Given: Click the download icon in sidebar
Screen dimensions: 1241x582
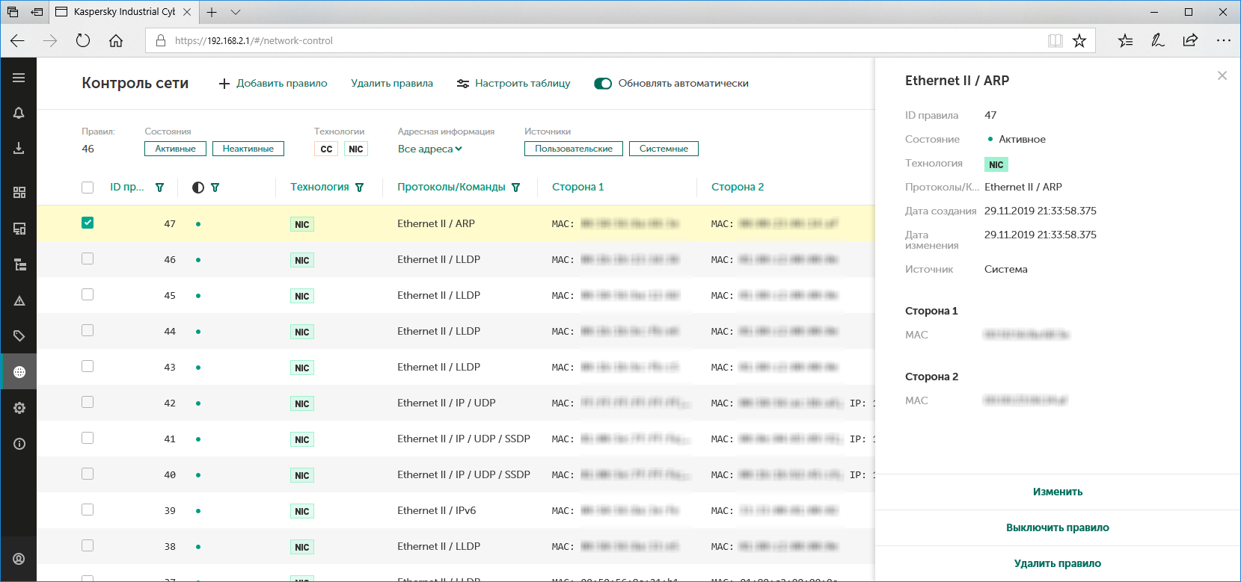Looking at the screenshot, I should click(19, 149).
